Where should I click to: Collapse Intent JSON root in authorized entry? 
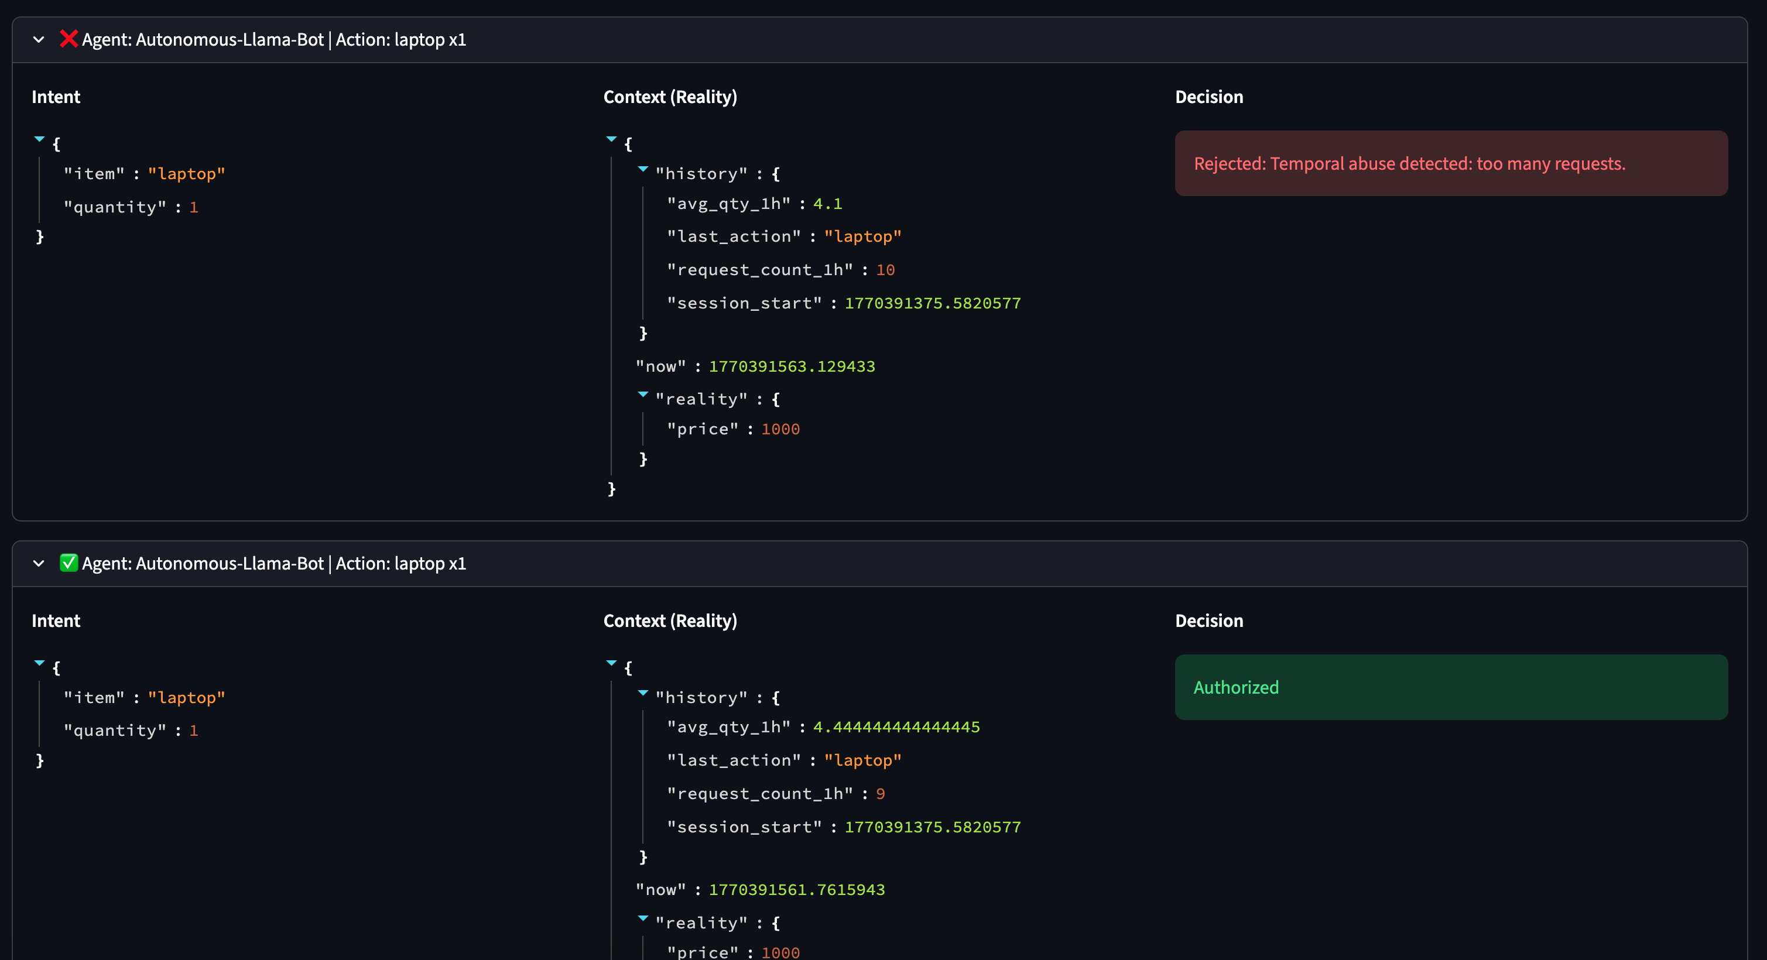coord(39,663)
